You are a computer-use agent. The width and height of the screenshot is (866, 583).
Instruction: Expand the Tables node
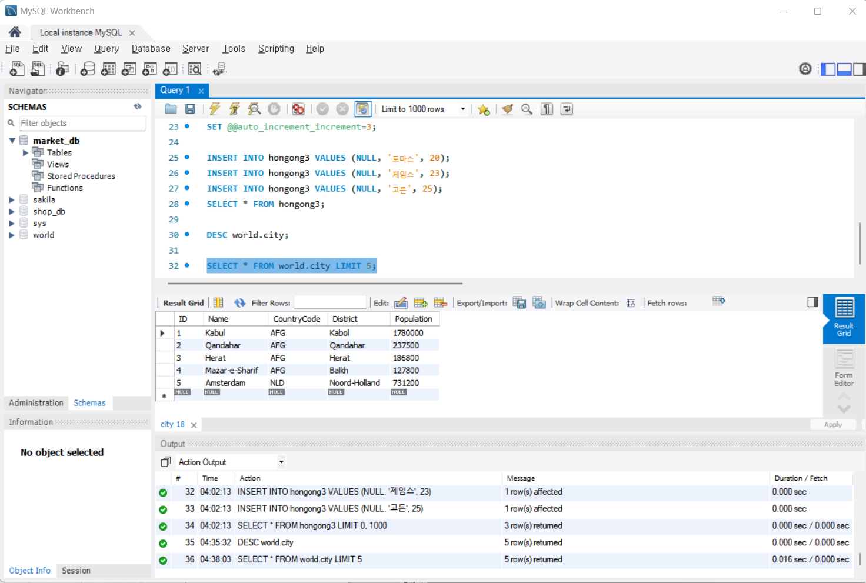(25, 152)
